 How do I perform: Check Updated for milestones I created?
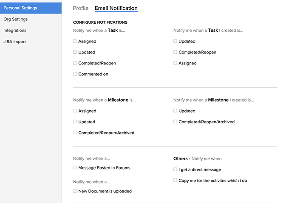pyautogui.click(x=175, y=111)
